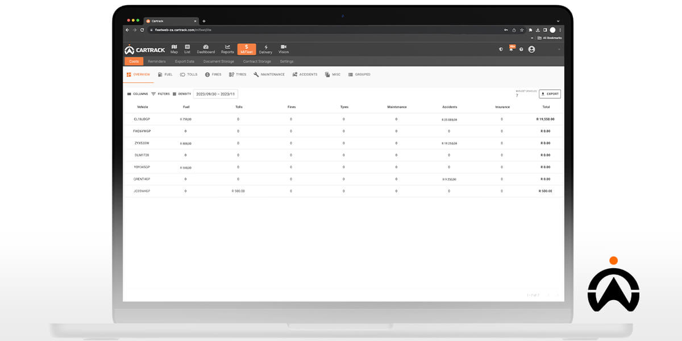Open the Dashboard icon
This screenshot has width=682, height=341.
coord(206,49)
